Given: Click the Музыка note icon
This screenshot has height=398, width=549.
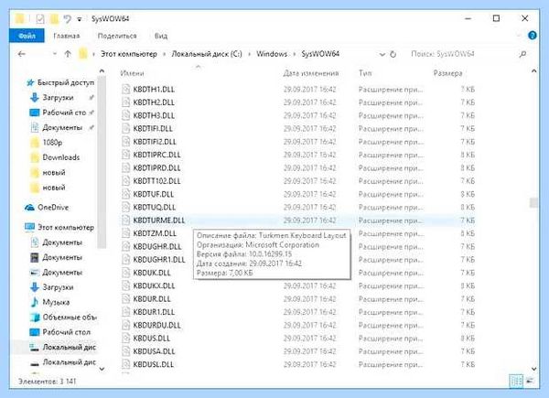Looking at the screenshot, I should (x=35, y=302).
